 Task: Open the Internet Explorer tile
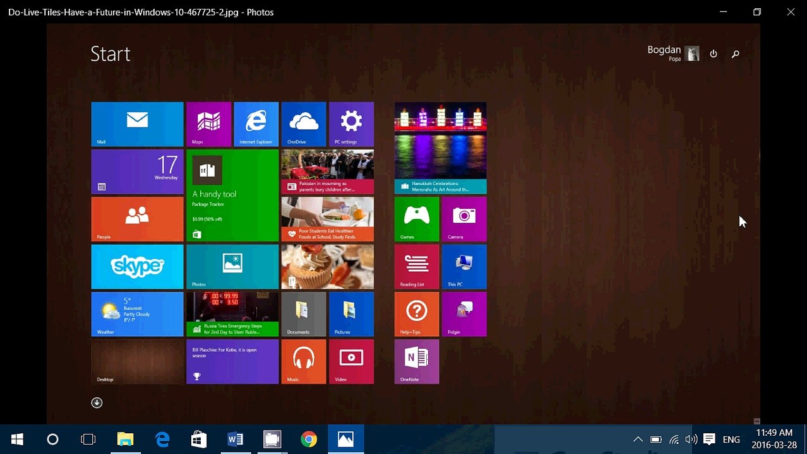point(256,124)
